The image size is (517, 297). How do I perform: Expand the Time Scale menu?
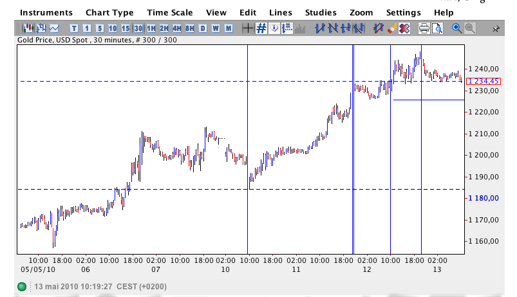pos(169,12)
